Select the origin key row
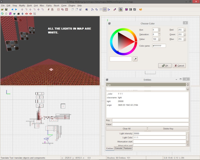 point(147,105)
